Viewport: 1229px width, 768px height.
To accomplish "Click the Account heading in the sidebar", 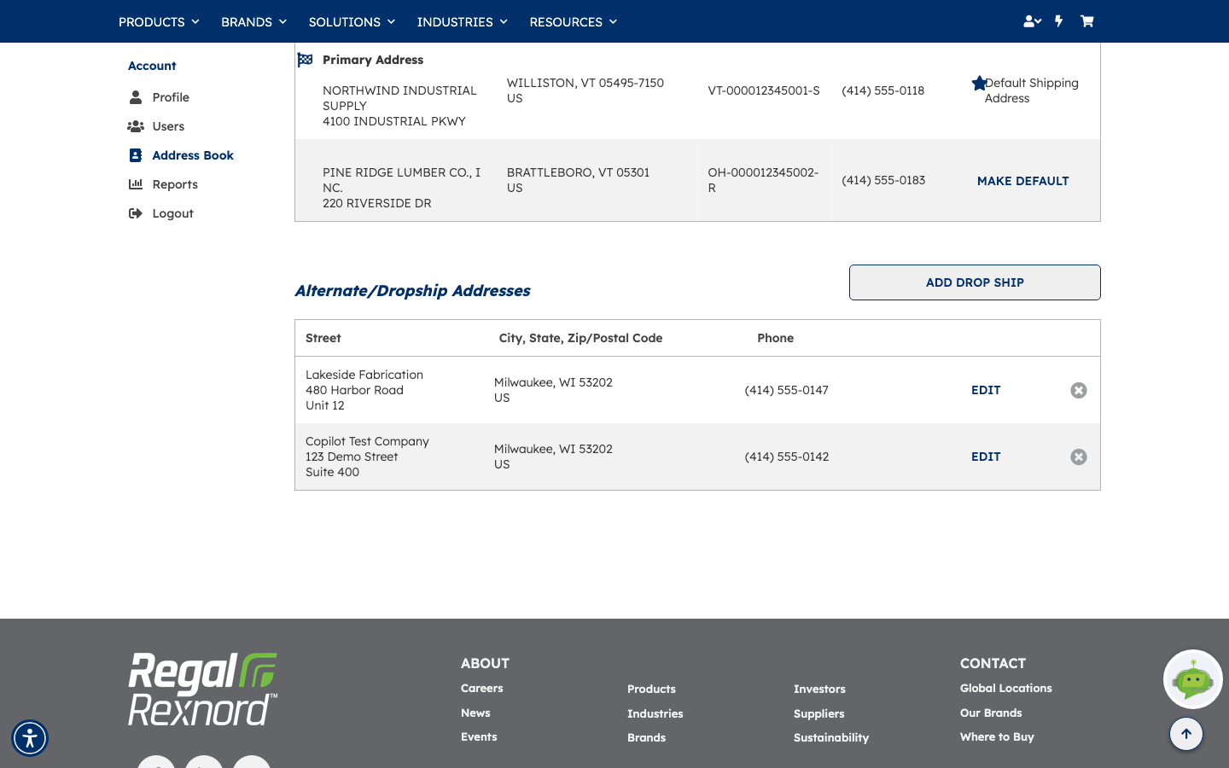I will tap(152, 66).
